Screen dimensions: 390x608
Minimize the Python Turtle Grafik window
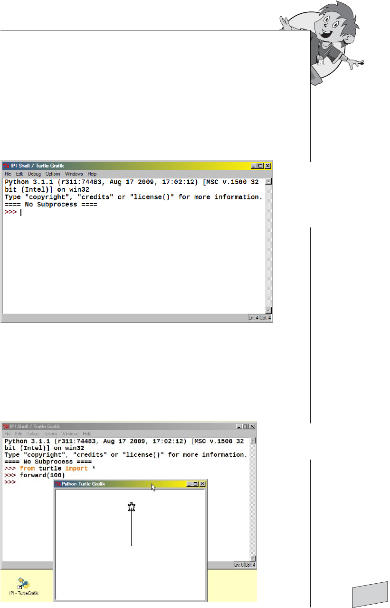pos(190,484)
